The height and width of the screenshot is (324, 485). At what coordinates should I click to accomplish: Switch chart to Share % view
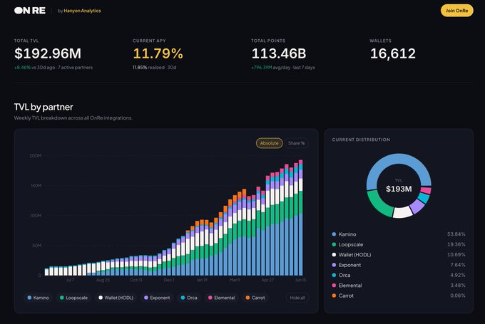296,143
